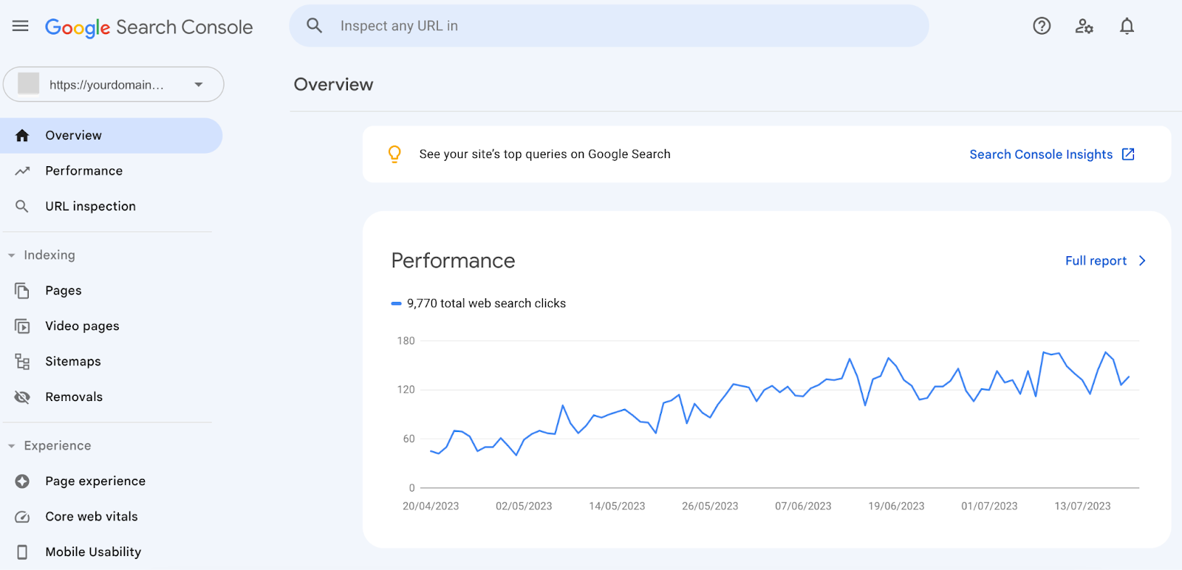Open the hamburger main menu
Image resolution: width=1182 pixels, height=570 pixels.
click(21, 27)
